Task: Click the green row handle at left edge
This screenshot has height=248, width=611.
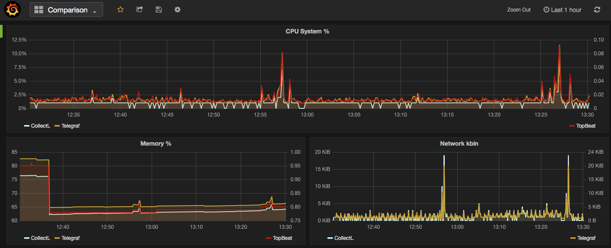Action: (x=1, y=31)
